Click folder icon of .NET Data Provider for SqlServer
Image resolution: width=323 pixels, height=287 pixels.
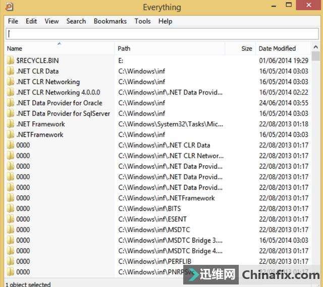pyautogui.click(x=11, y=113)
